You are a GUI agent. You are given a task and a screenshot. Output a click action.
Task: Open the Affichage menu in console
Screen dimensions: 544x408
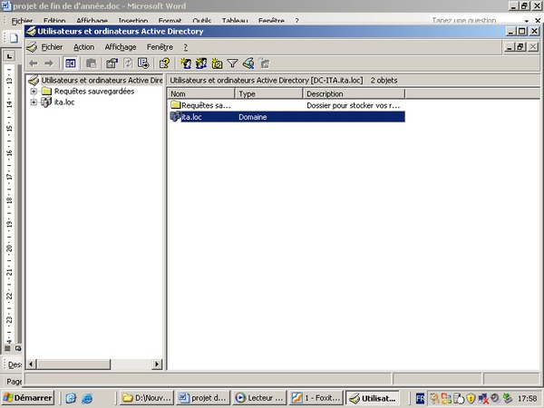tap(120, 46)
